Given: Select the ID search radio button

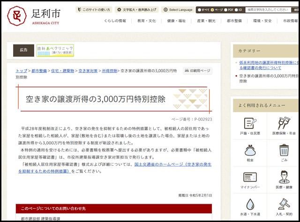Looking at the screenshot, I should 236,10.
